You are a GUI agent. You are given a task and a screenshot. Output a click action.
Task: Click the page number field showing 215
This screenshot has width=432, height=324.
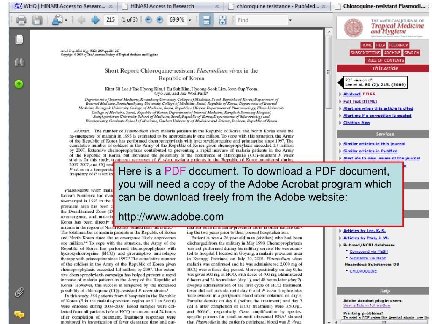[x=111, y=20]
